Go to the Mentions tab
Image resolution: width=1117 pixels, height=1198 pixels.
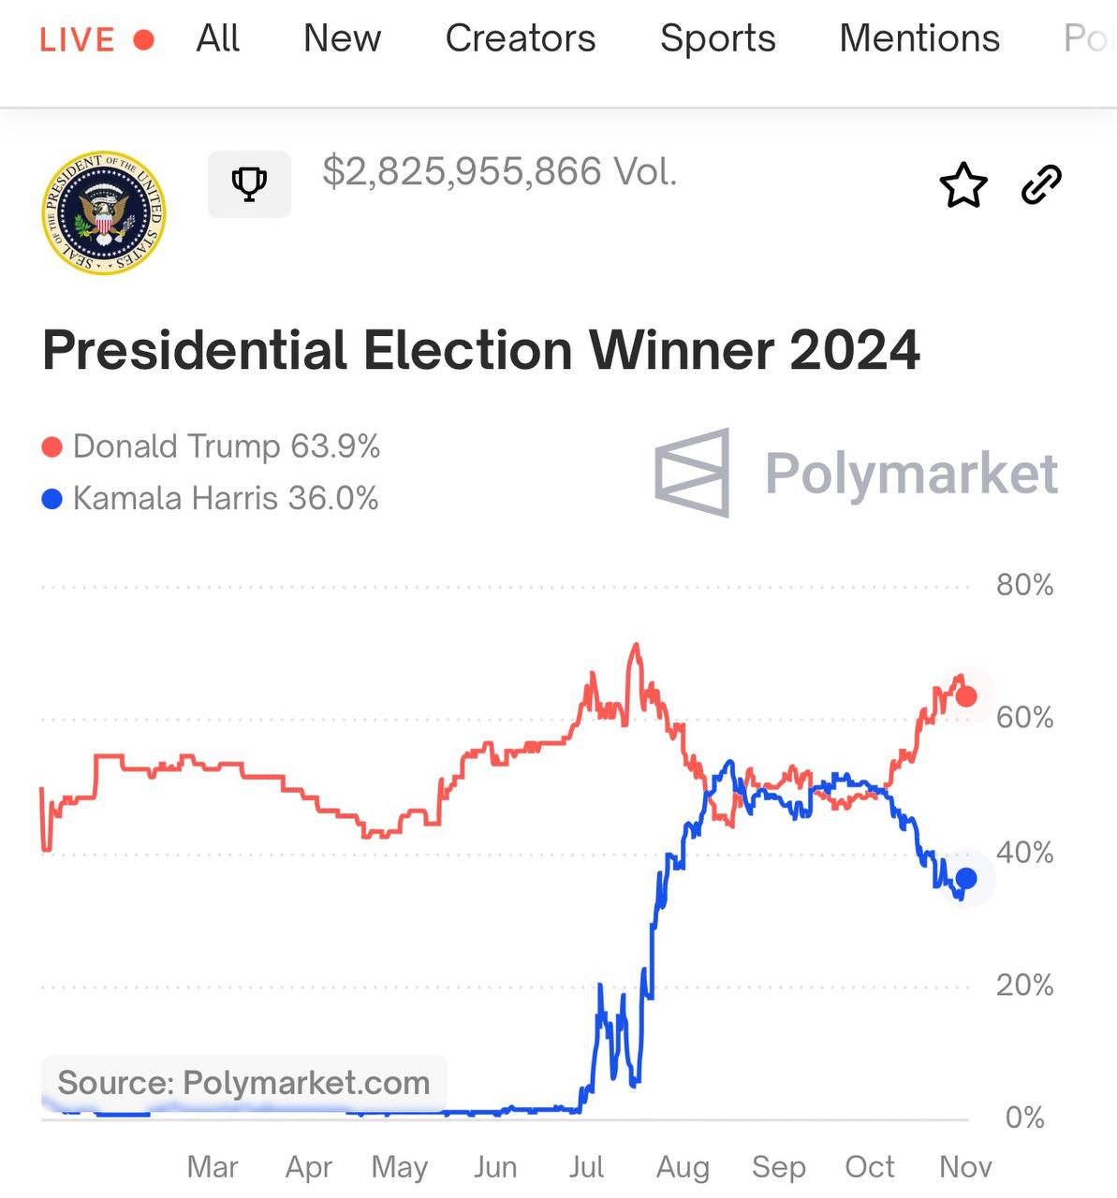919,38
